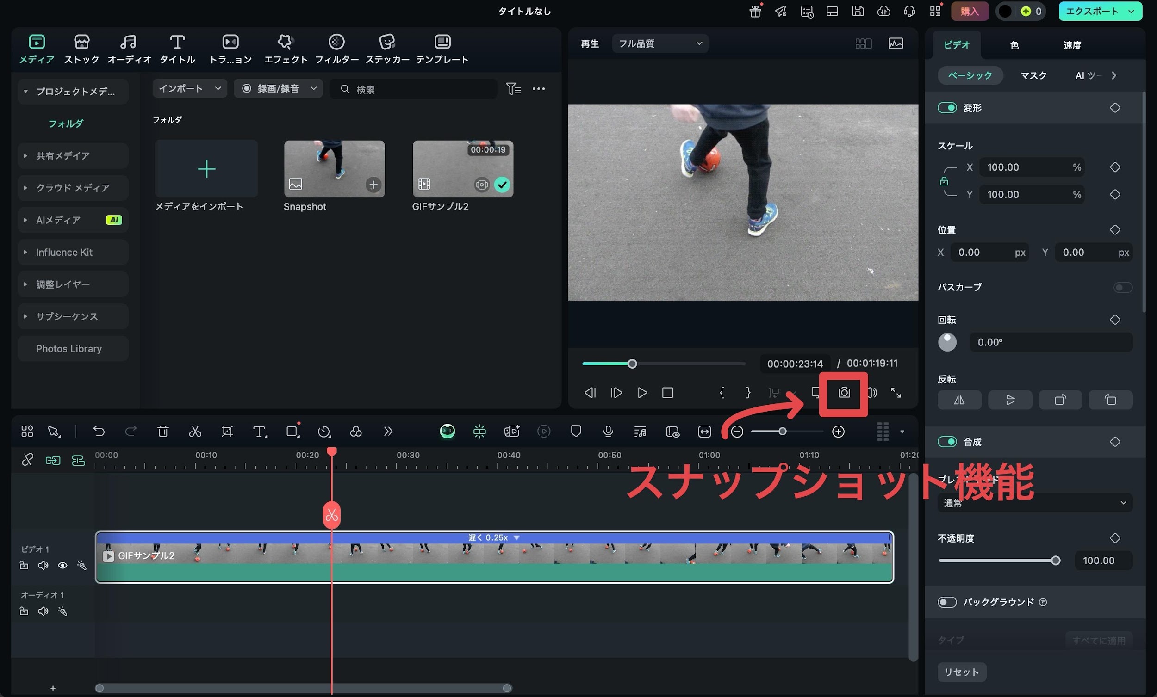Viewport: 1157px width, 697px height.
Task: Open the フル品質 playback quality dropdown
Action: (660, 43)
